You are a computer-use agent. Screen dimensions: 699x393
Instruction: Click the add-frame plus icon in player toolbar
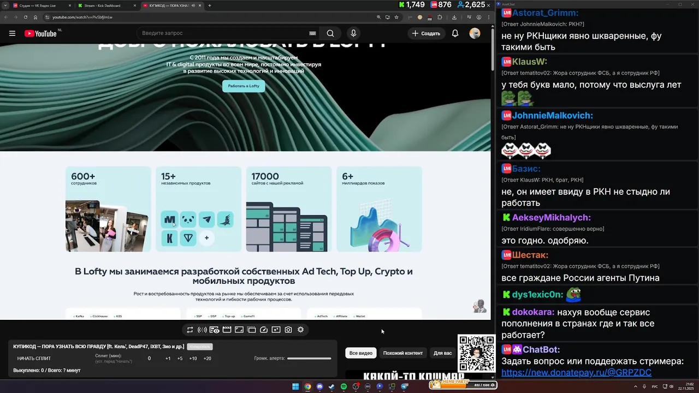(x=276, y=330)
